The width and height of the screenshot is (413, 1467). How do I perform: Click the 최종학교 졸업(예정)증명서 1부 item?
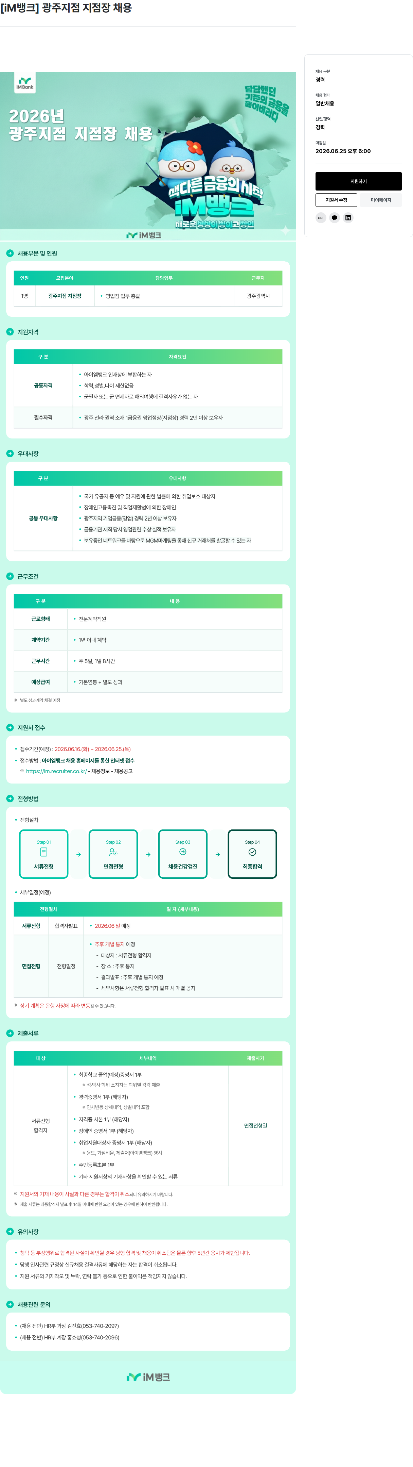[110, 1075]
